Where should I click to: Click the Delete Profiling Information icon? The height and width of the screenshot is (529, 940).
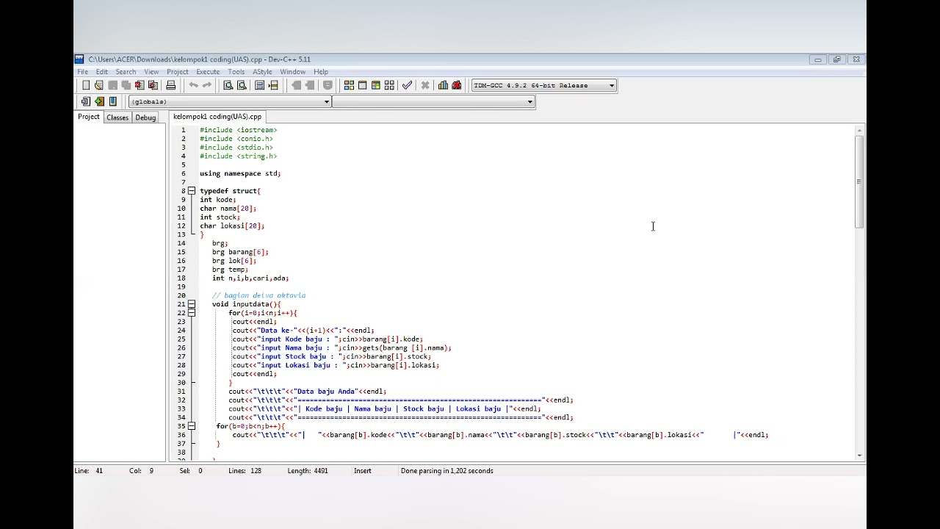pos(456,85)
